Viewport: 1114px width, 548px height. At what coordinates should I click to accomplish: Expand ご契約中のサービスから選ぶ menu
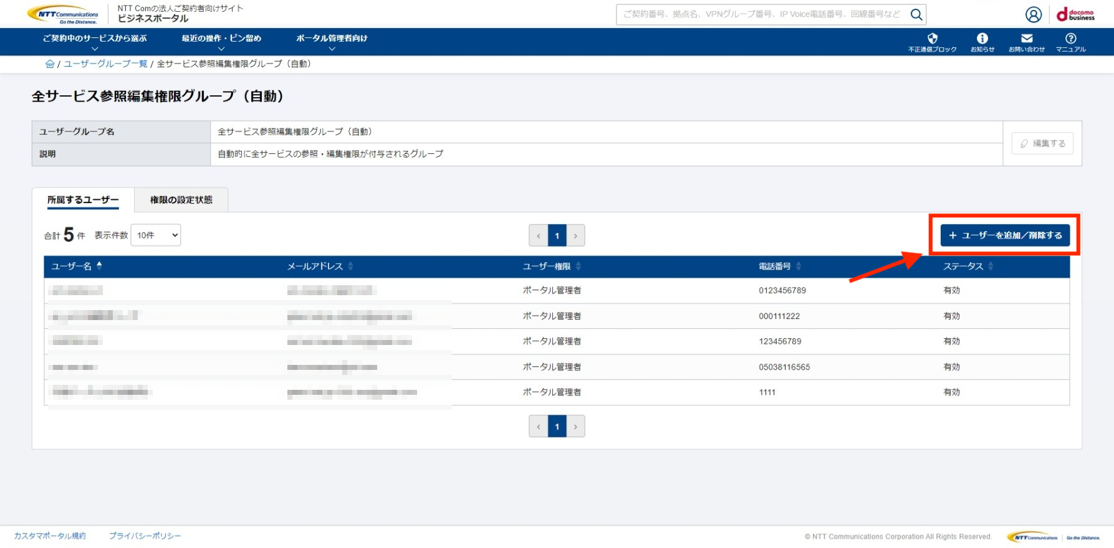point(95,42)
